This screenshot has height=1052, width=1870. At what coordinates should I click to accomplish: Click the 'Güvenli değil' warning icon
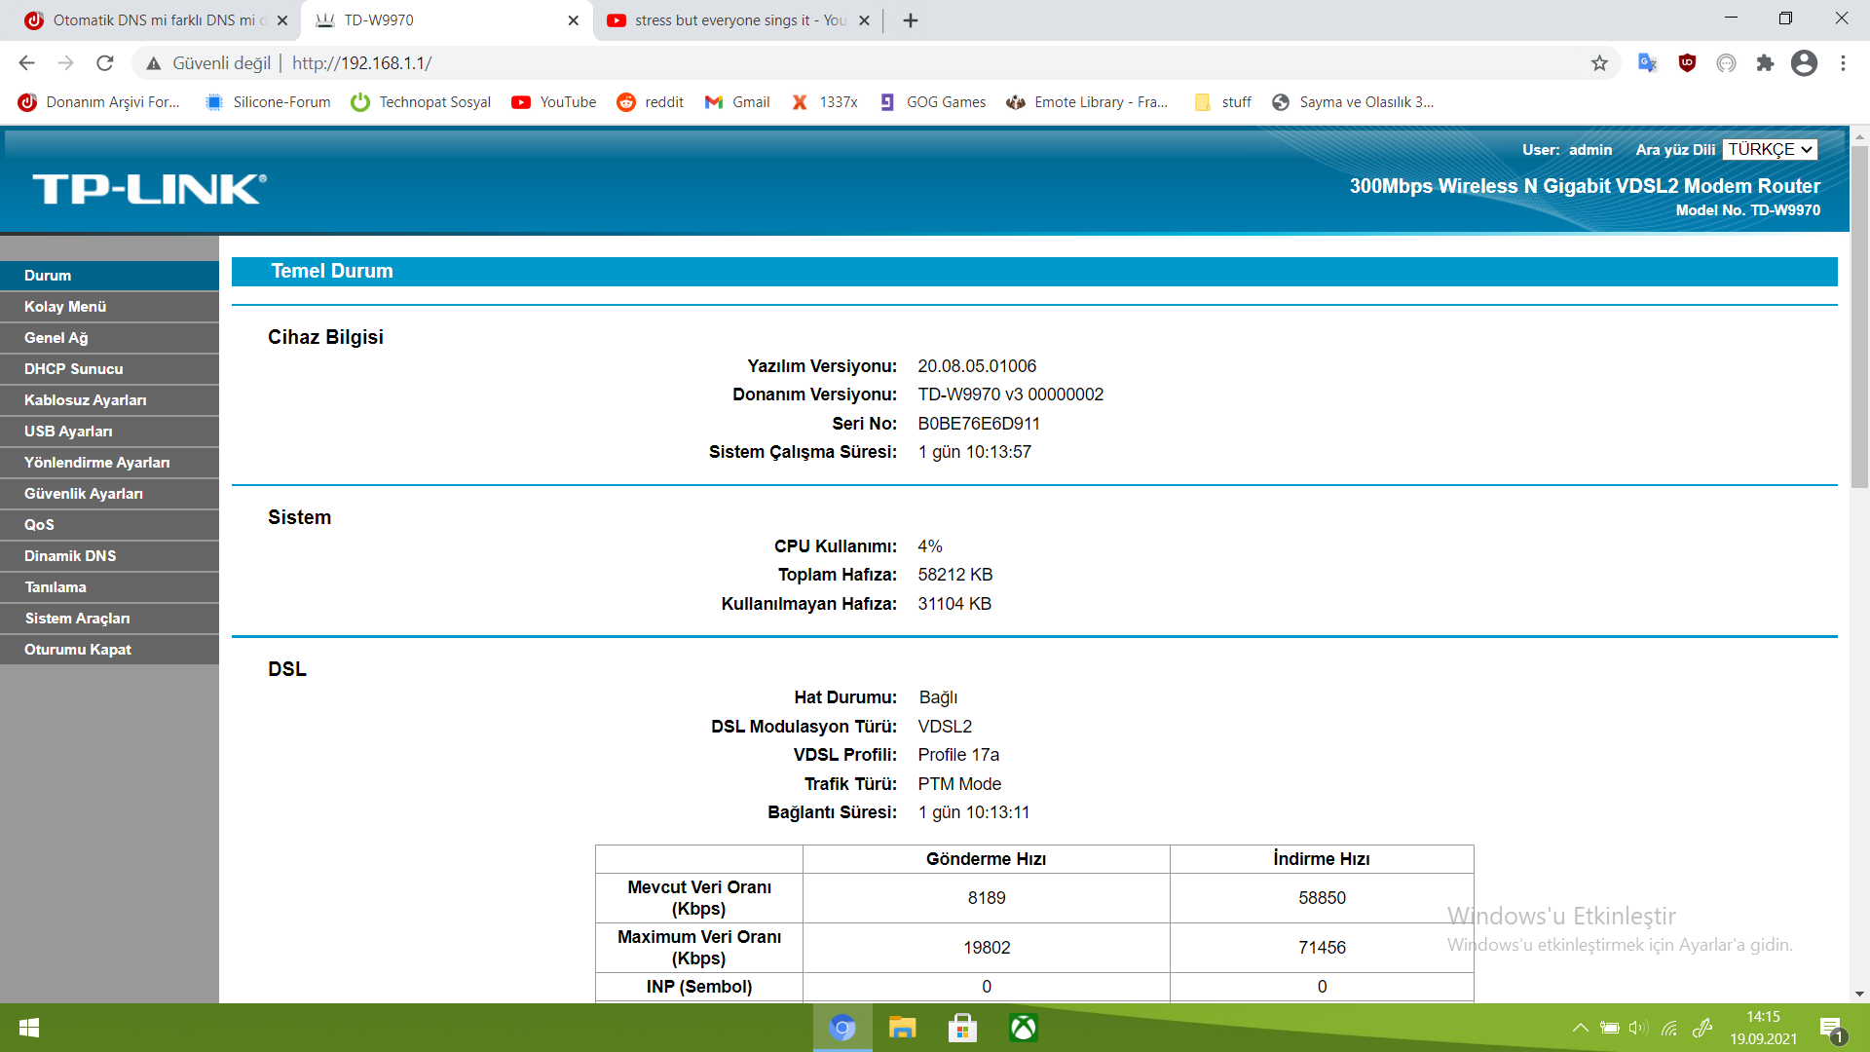(154, 63)
